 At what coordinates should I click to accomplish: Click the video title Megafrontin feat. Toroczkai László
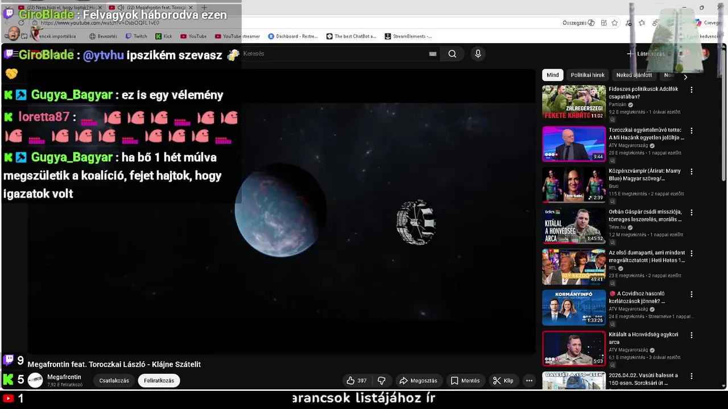click(114, 364)
